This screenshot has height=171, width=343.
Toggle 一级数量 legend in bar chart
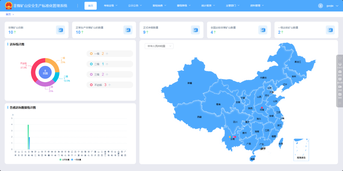76,160
